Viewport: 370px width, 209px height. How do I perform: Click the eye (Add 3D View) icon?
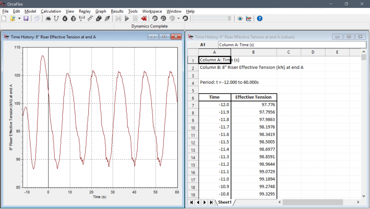tap(240, 18)
